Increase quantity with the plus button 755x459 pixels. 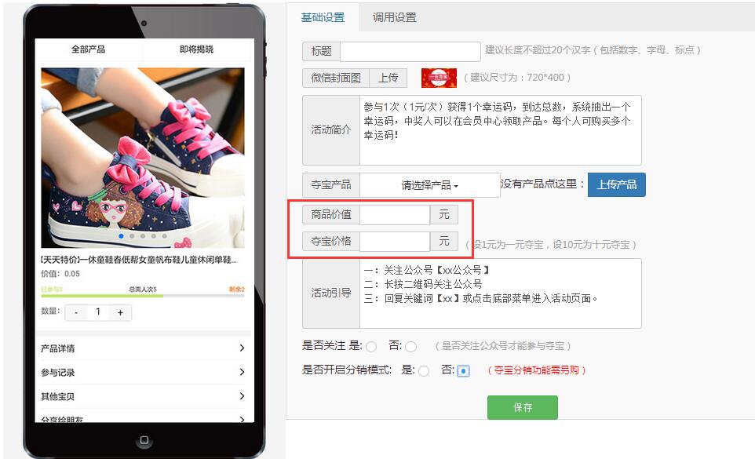click(120, 312)
